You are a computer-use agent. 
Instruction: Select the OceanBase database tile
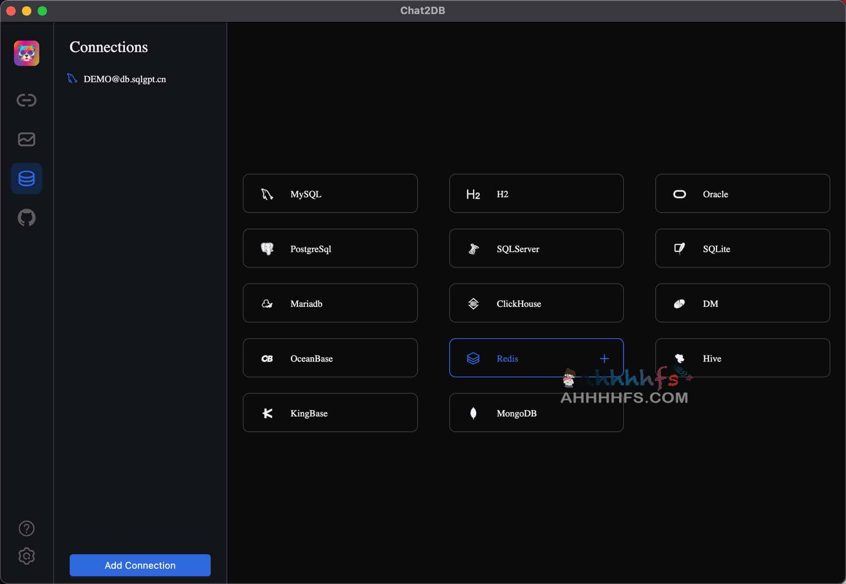330,358
